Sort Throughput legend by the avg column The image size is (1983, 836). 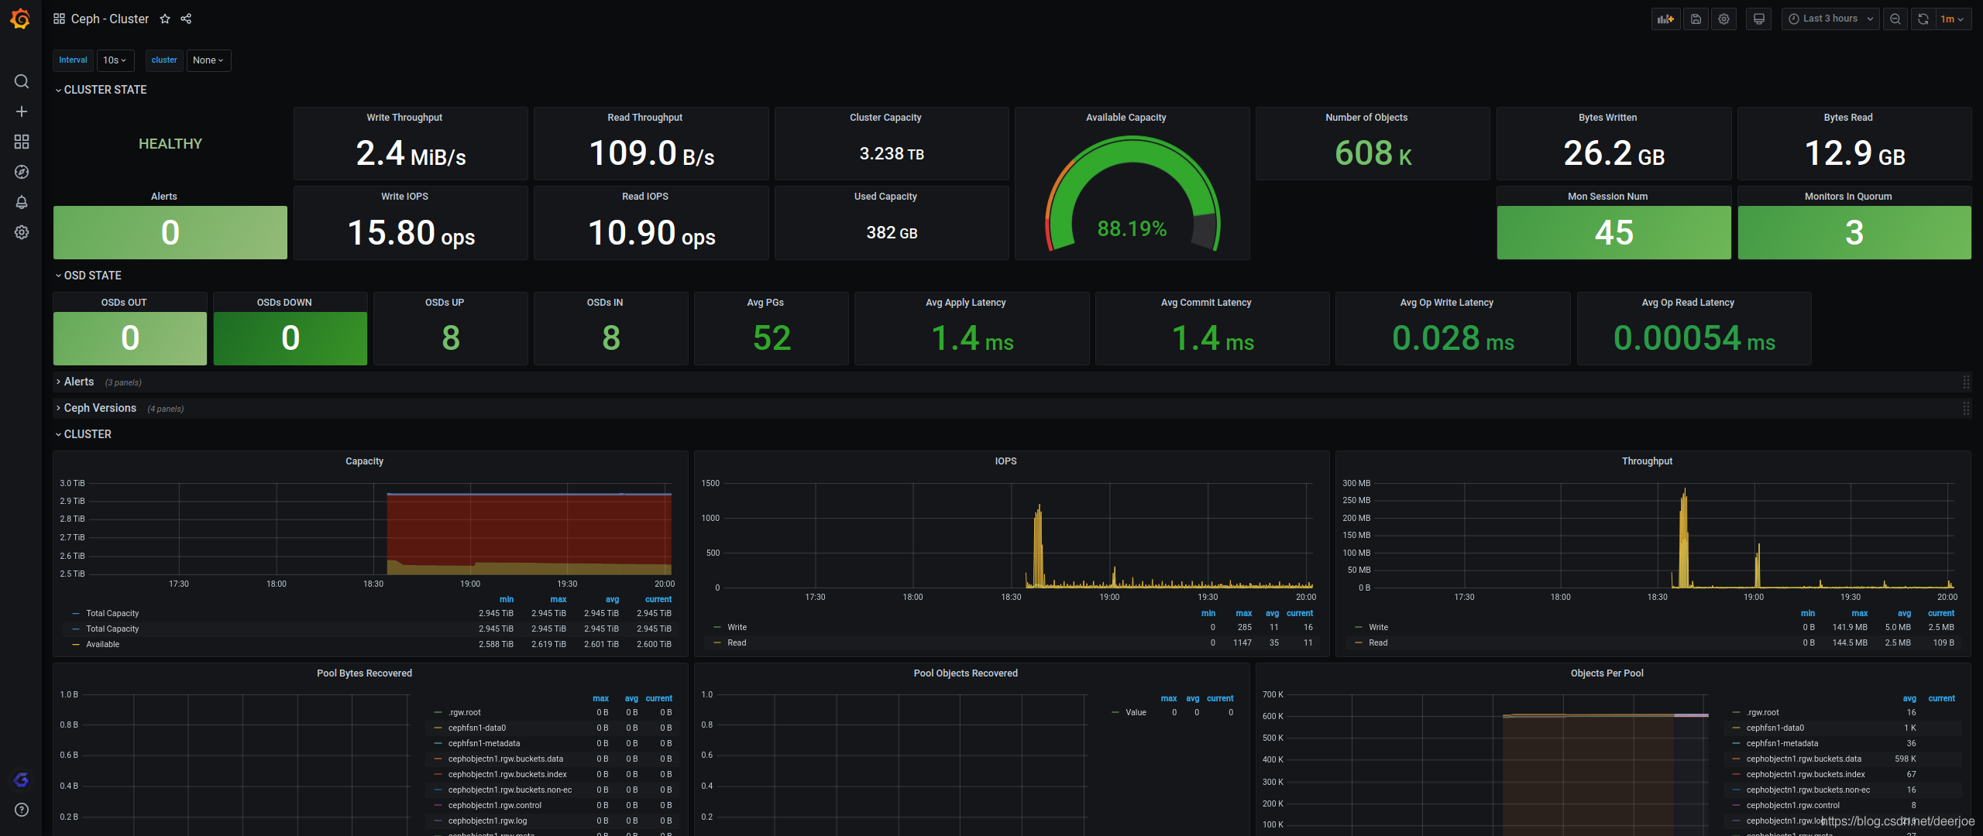[1904, 613]
